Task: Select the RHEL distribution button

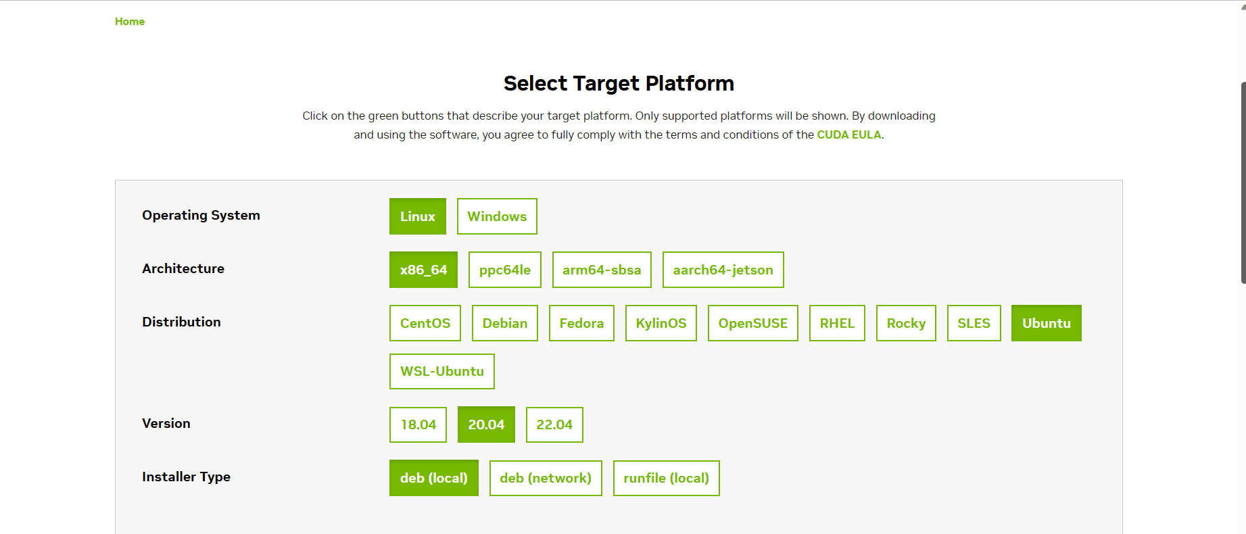Action: [837, 323]
